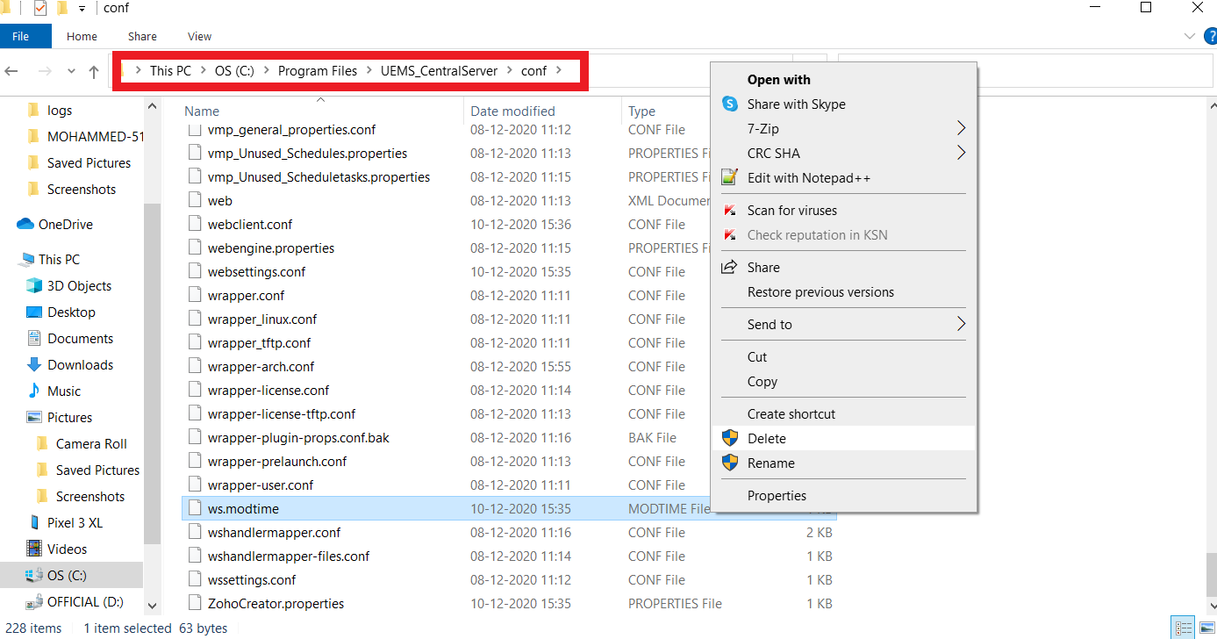The image size is (1217, 639).
Task: Sort files by the Date modified column
Action: click(x=512, y=111)
